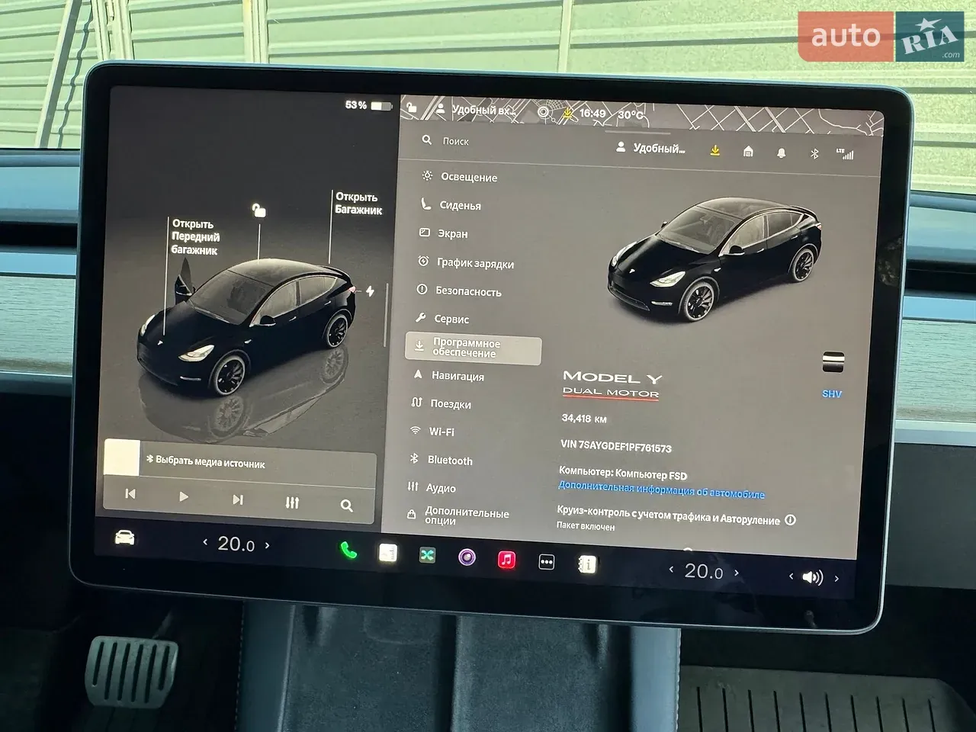Tap the 53% battery indicator

tap(368, 105)
